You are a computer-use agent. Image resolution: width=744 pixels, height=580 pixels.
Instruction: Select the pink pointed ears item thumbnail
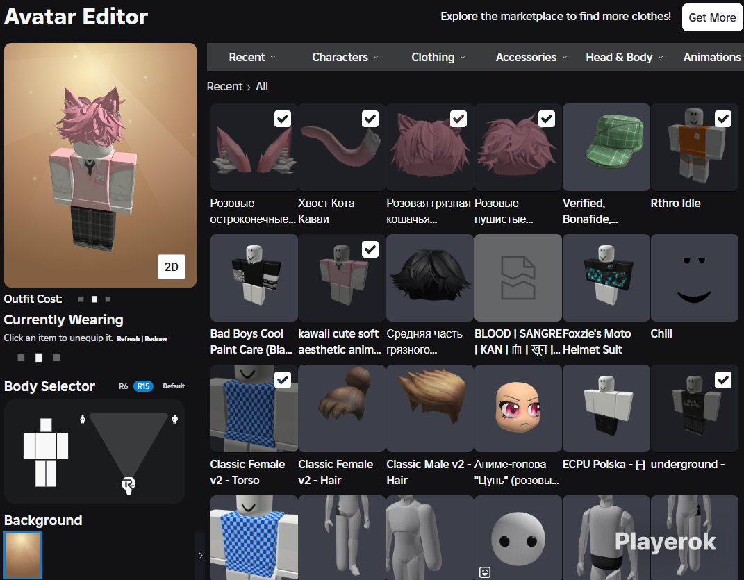pyautogui.click(x=254, y=147)
